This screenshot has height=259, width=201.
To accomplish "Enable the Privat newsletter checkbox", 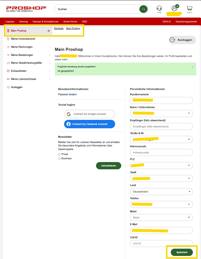I will [59, 154].
